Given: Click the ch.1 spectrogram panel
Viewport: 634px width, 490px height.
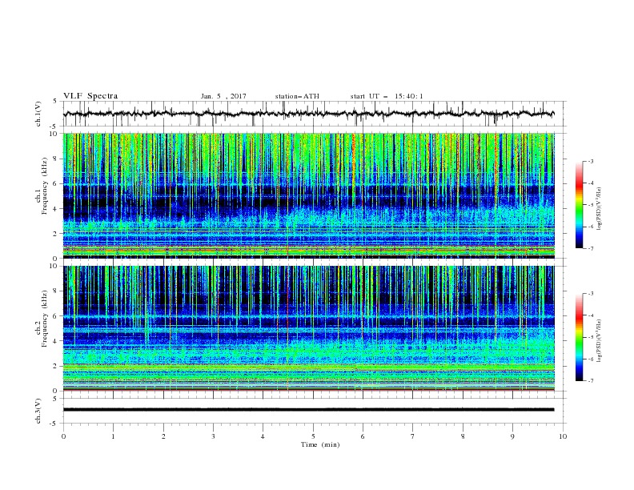Looking at the screenshot, I should pyautogui.click(x=309, y=195).
